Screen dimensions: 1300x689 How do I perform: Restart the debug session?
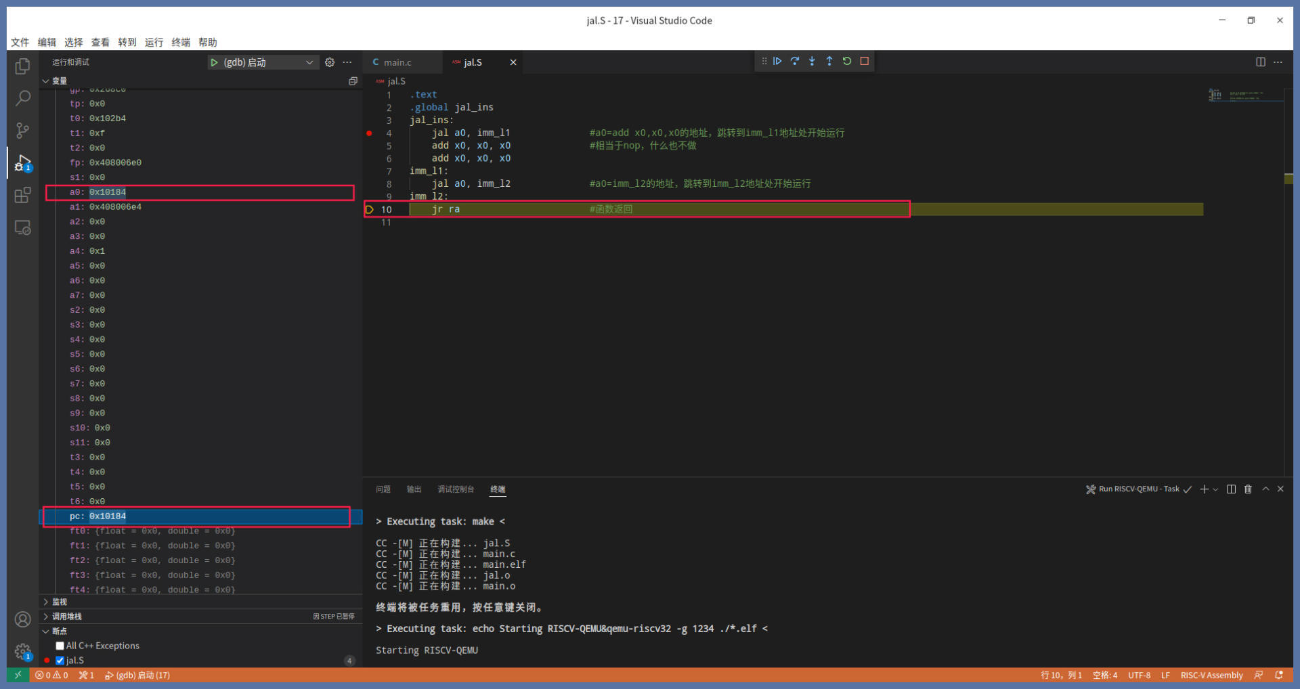(847, 61)
